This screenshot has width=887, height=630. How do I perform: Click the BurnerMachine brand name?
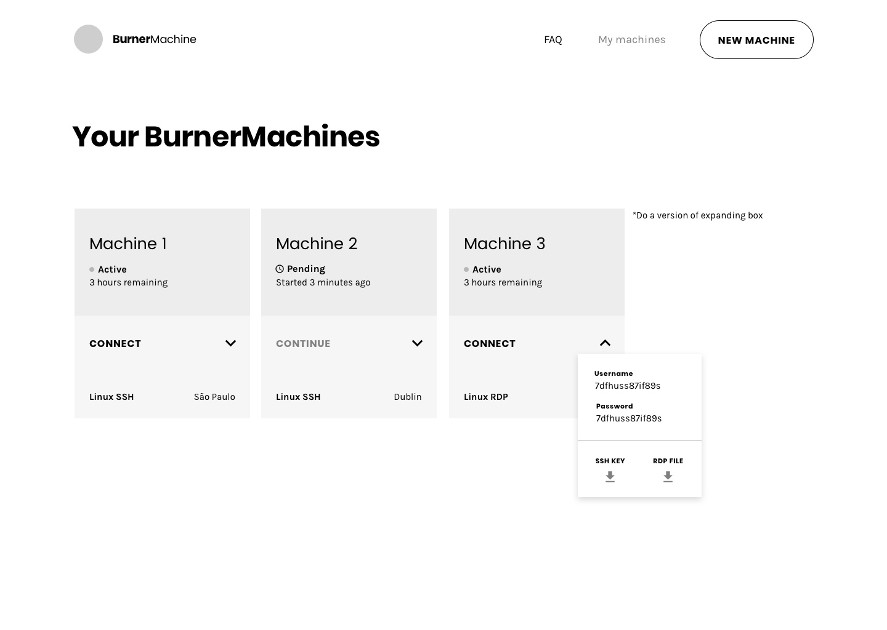154,39
